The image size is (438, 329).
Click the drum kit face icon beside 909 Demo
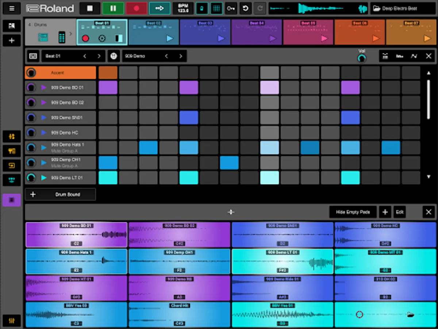[114, 56]
